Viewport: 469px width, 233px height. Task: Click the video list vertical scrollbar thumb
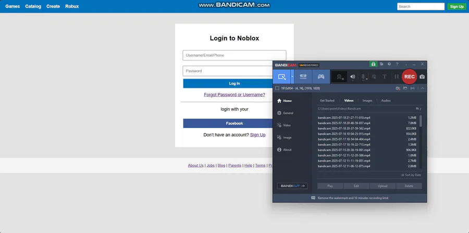[x=421, y=121]
